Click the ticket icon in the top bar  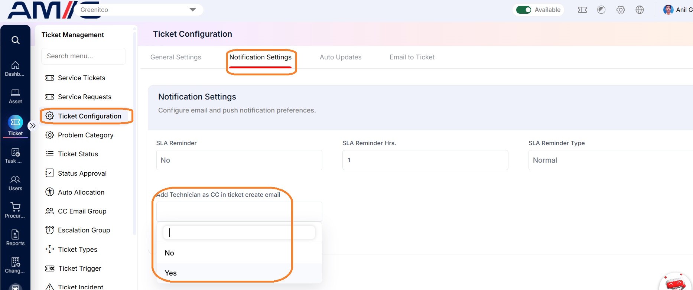[582, 10]
